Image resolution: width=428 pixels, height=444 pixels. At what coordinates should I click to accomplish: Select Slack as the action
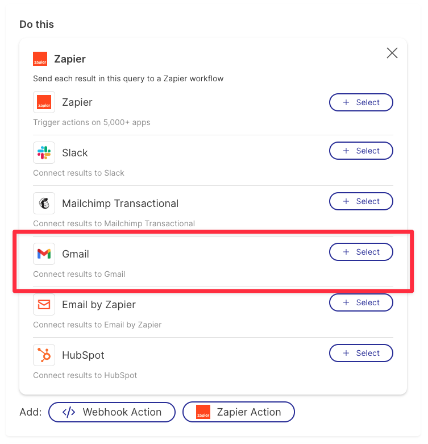coord(361,151)
